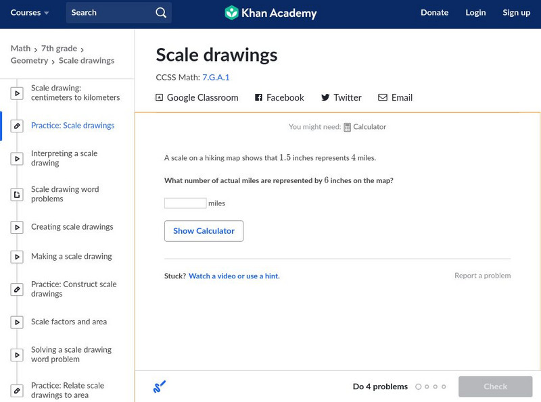541x402 pixels.
Task: Open the Courses dropdown menu
Action: pyautogui.click(x=30, y=13)
